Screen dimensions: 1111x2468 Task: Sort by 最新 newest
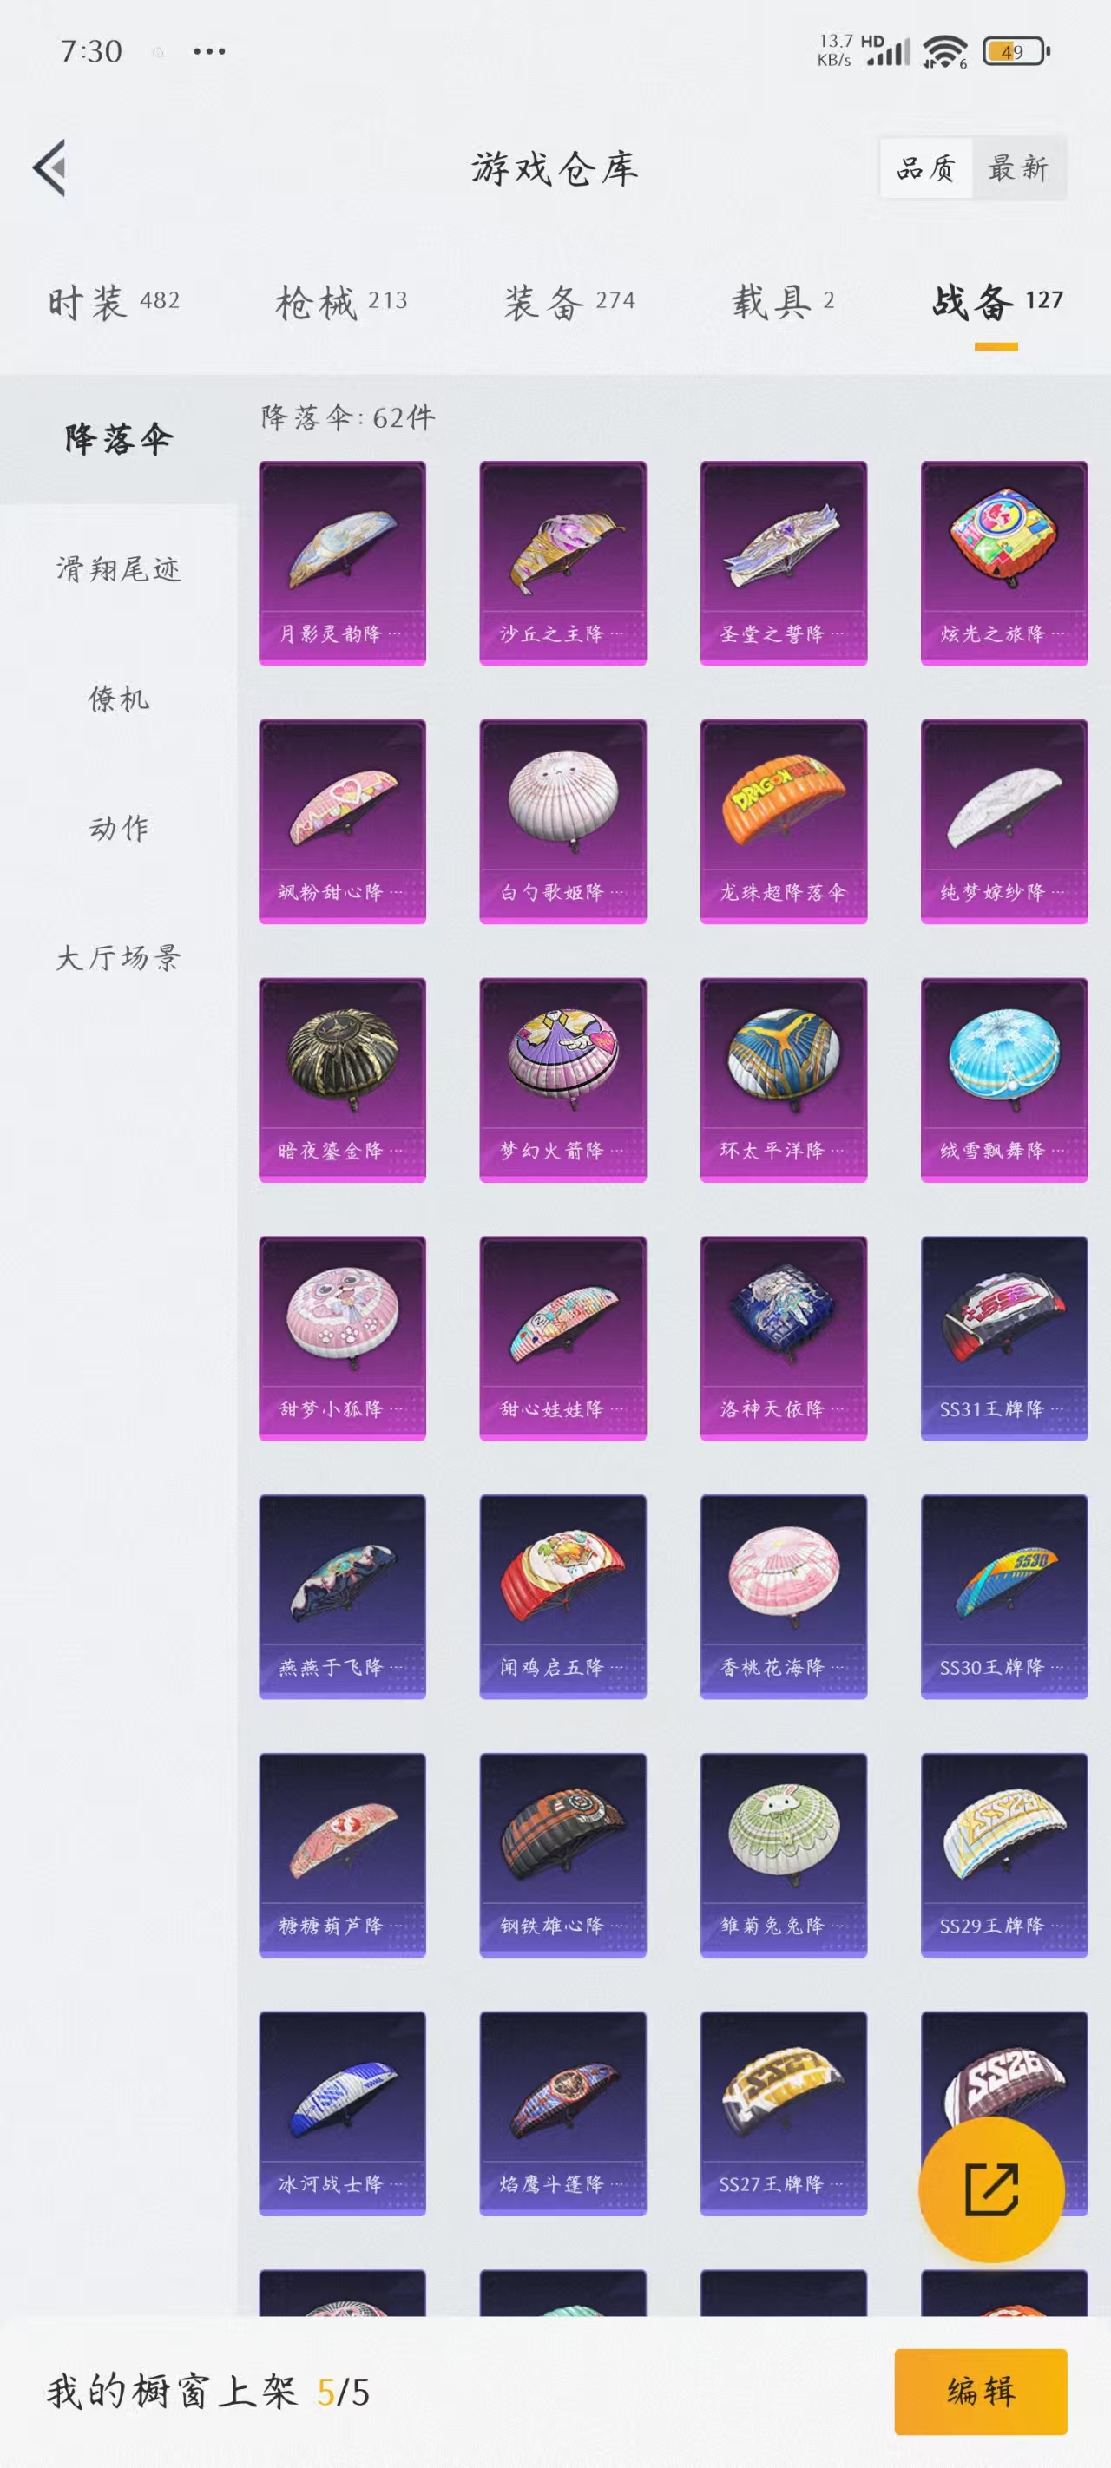(x=1018, y=168)
